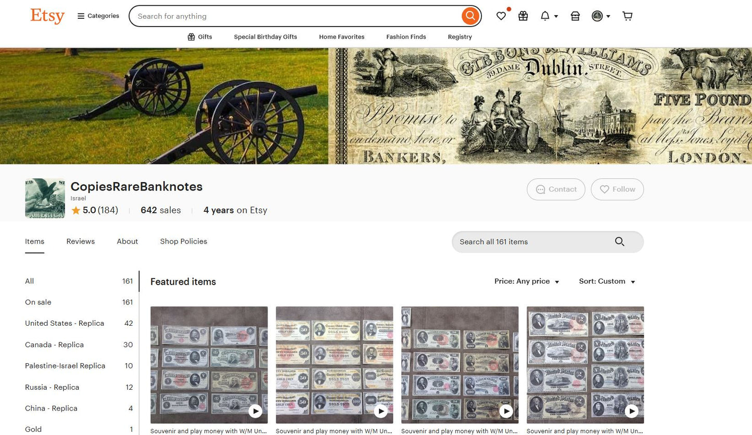The image size is (752, 435).
Task: Click the shopping basket icon
Action: 575,16
